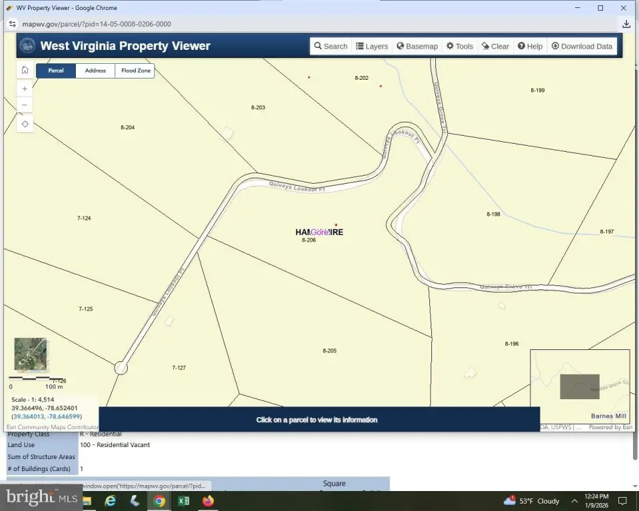Open the Help menu
This screenshot has height=511, width=639.
tap(530, 47)
